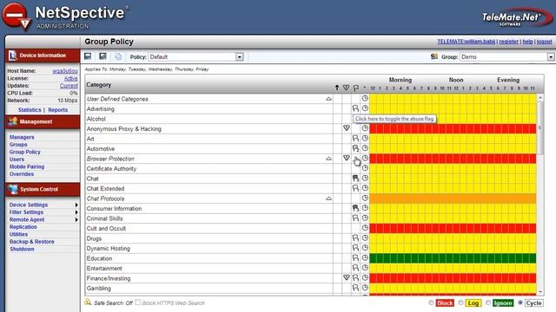Enable the Block HTTPS Web Search checkbox

[x=138, y=302]
